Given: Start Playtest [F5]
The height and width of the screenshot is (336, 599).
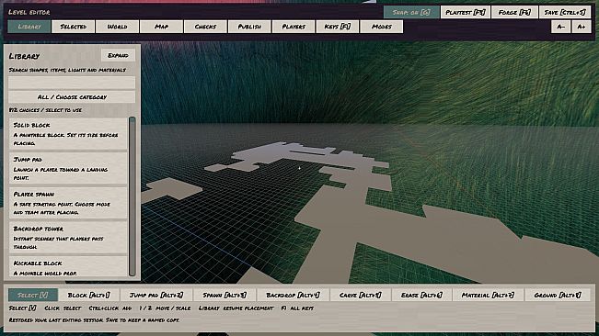Looking at the screenshot, I should [466, 12].
